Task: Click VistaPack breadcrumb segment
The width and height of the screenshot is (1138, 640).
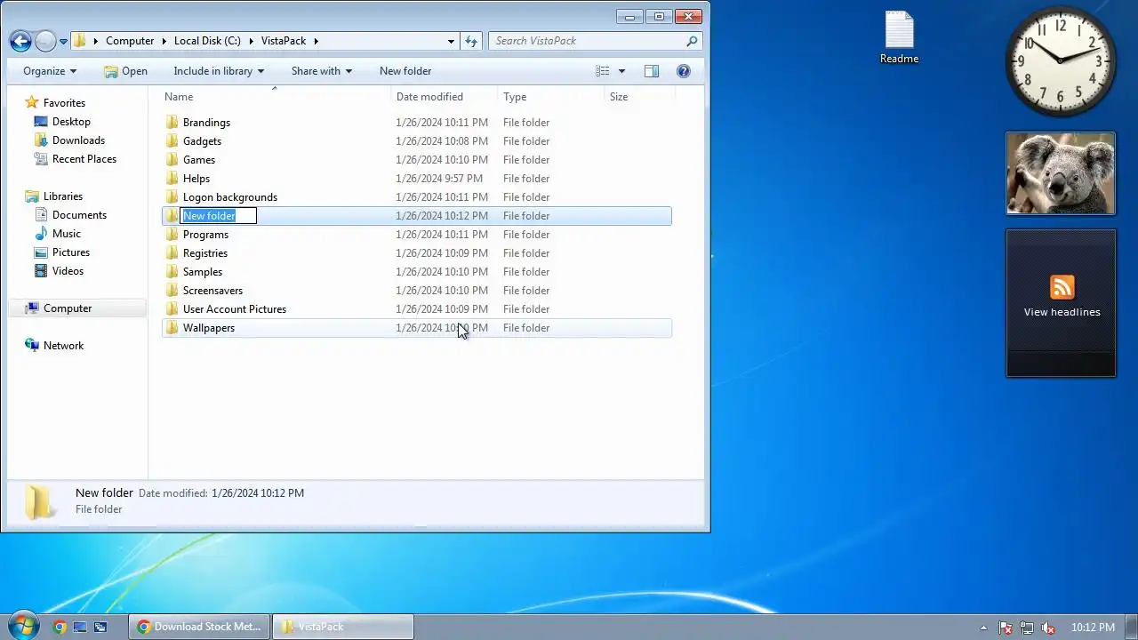Action: (284, 41)
